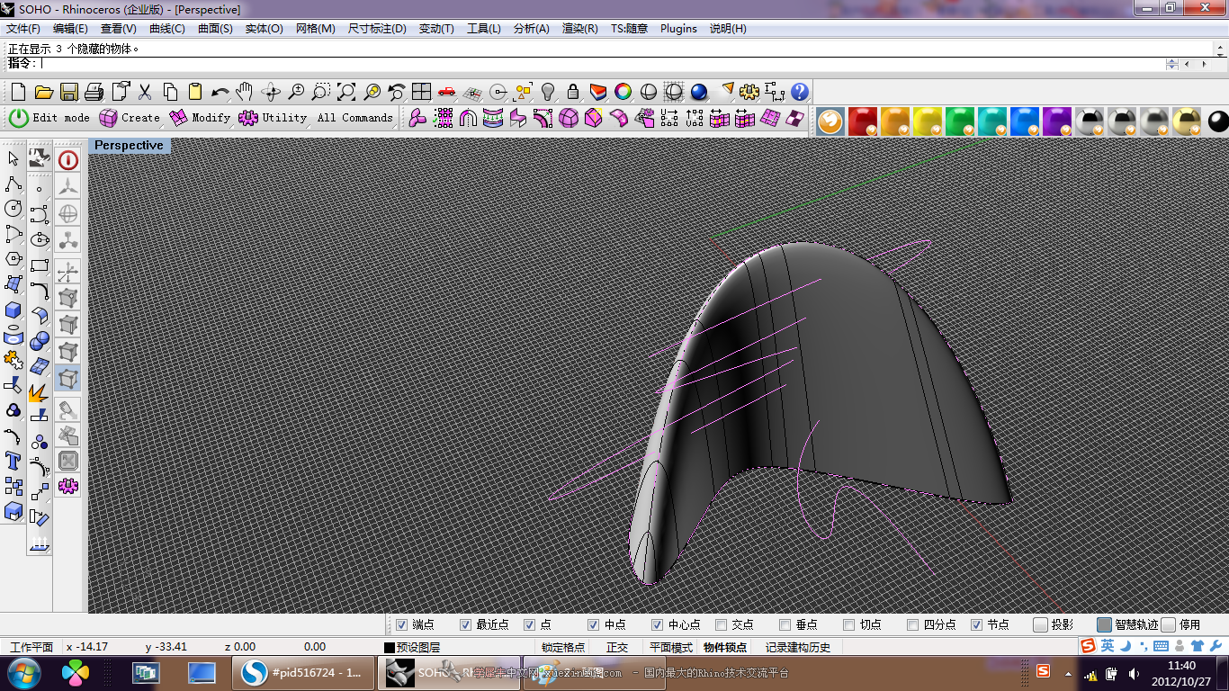Open options with the gear icon

pos(749,92)
